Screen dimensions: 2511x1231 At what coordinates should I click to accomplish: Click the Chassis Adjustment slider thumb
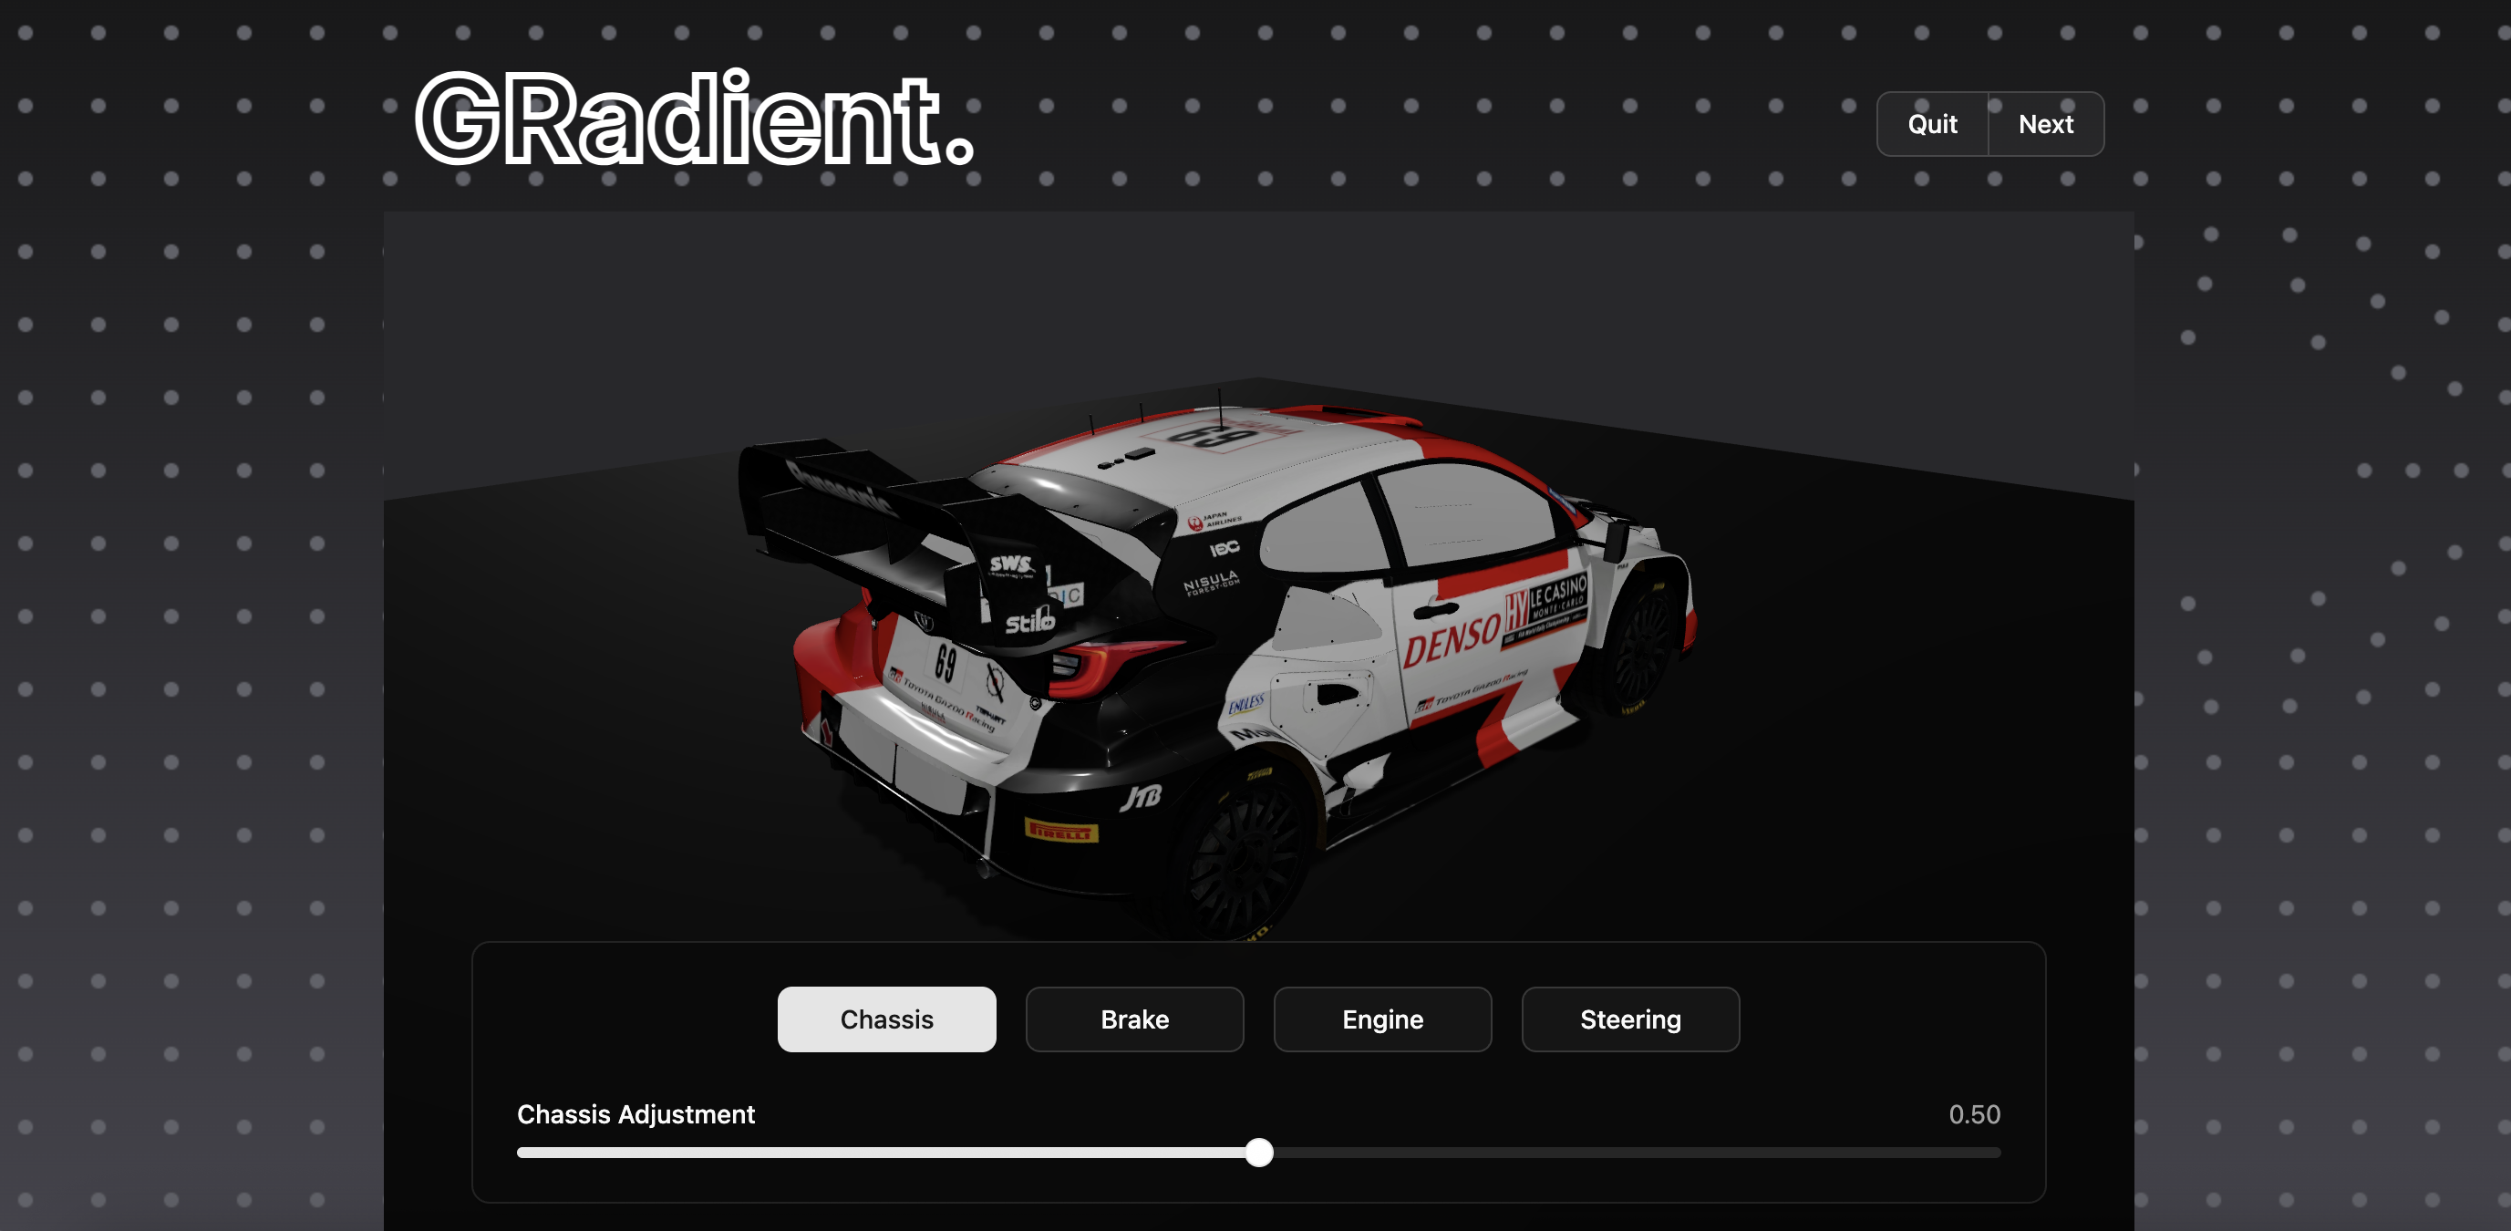point(1258,1152)
